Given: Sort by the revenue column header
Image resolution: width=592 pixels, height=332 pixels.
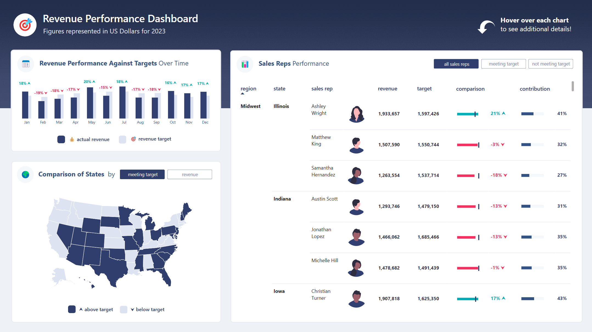Looking at the screenshot, I should [387, 89].
